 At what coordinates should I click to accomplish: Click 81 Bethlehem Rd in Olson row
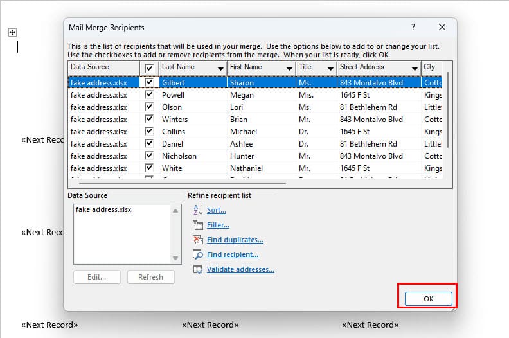(379, 107)
